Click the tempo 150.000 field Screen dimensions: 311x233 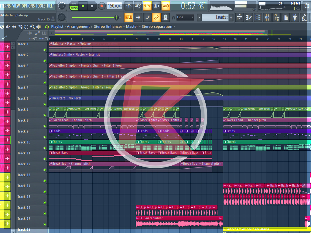tap(114, 6)
